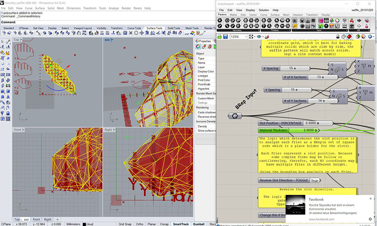The height and width of the screenshot is (226, 377).
Task: Toggle Ortho mode in status bar
Action: (x=139, y=224)
